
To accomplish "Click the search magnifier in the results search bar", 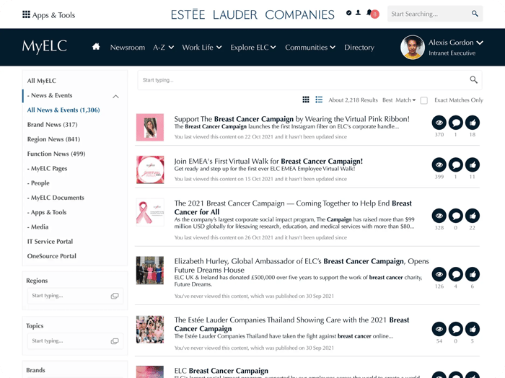I will [x=473, y=79].
